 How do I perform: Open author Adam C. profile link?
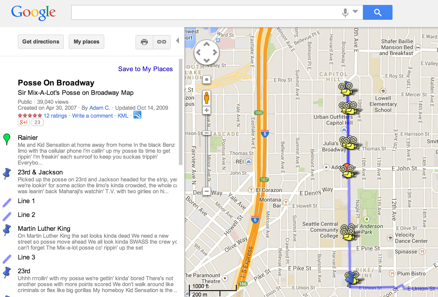(100, 108)
